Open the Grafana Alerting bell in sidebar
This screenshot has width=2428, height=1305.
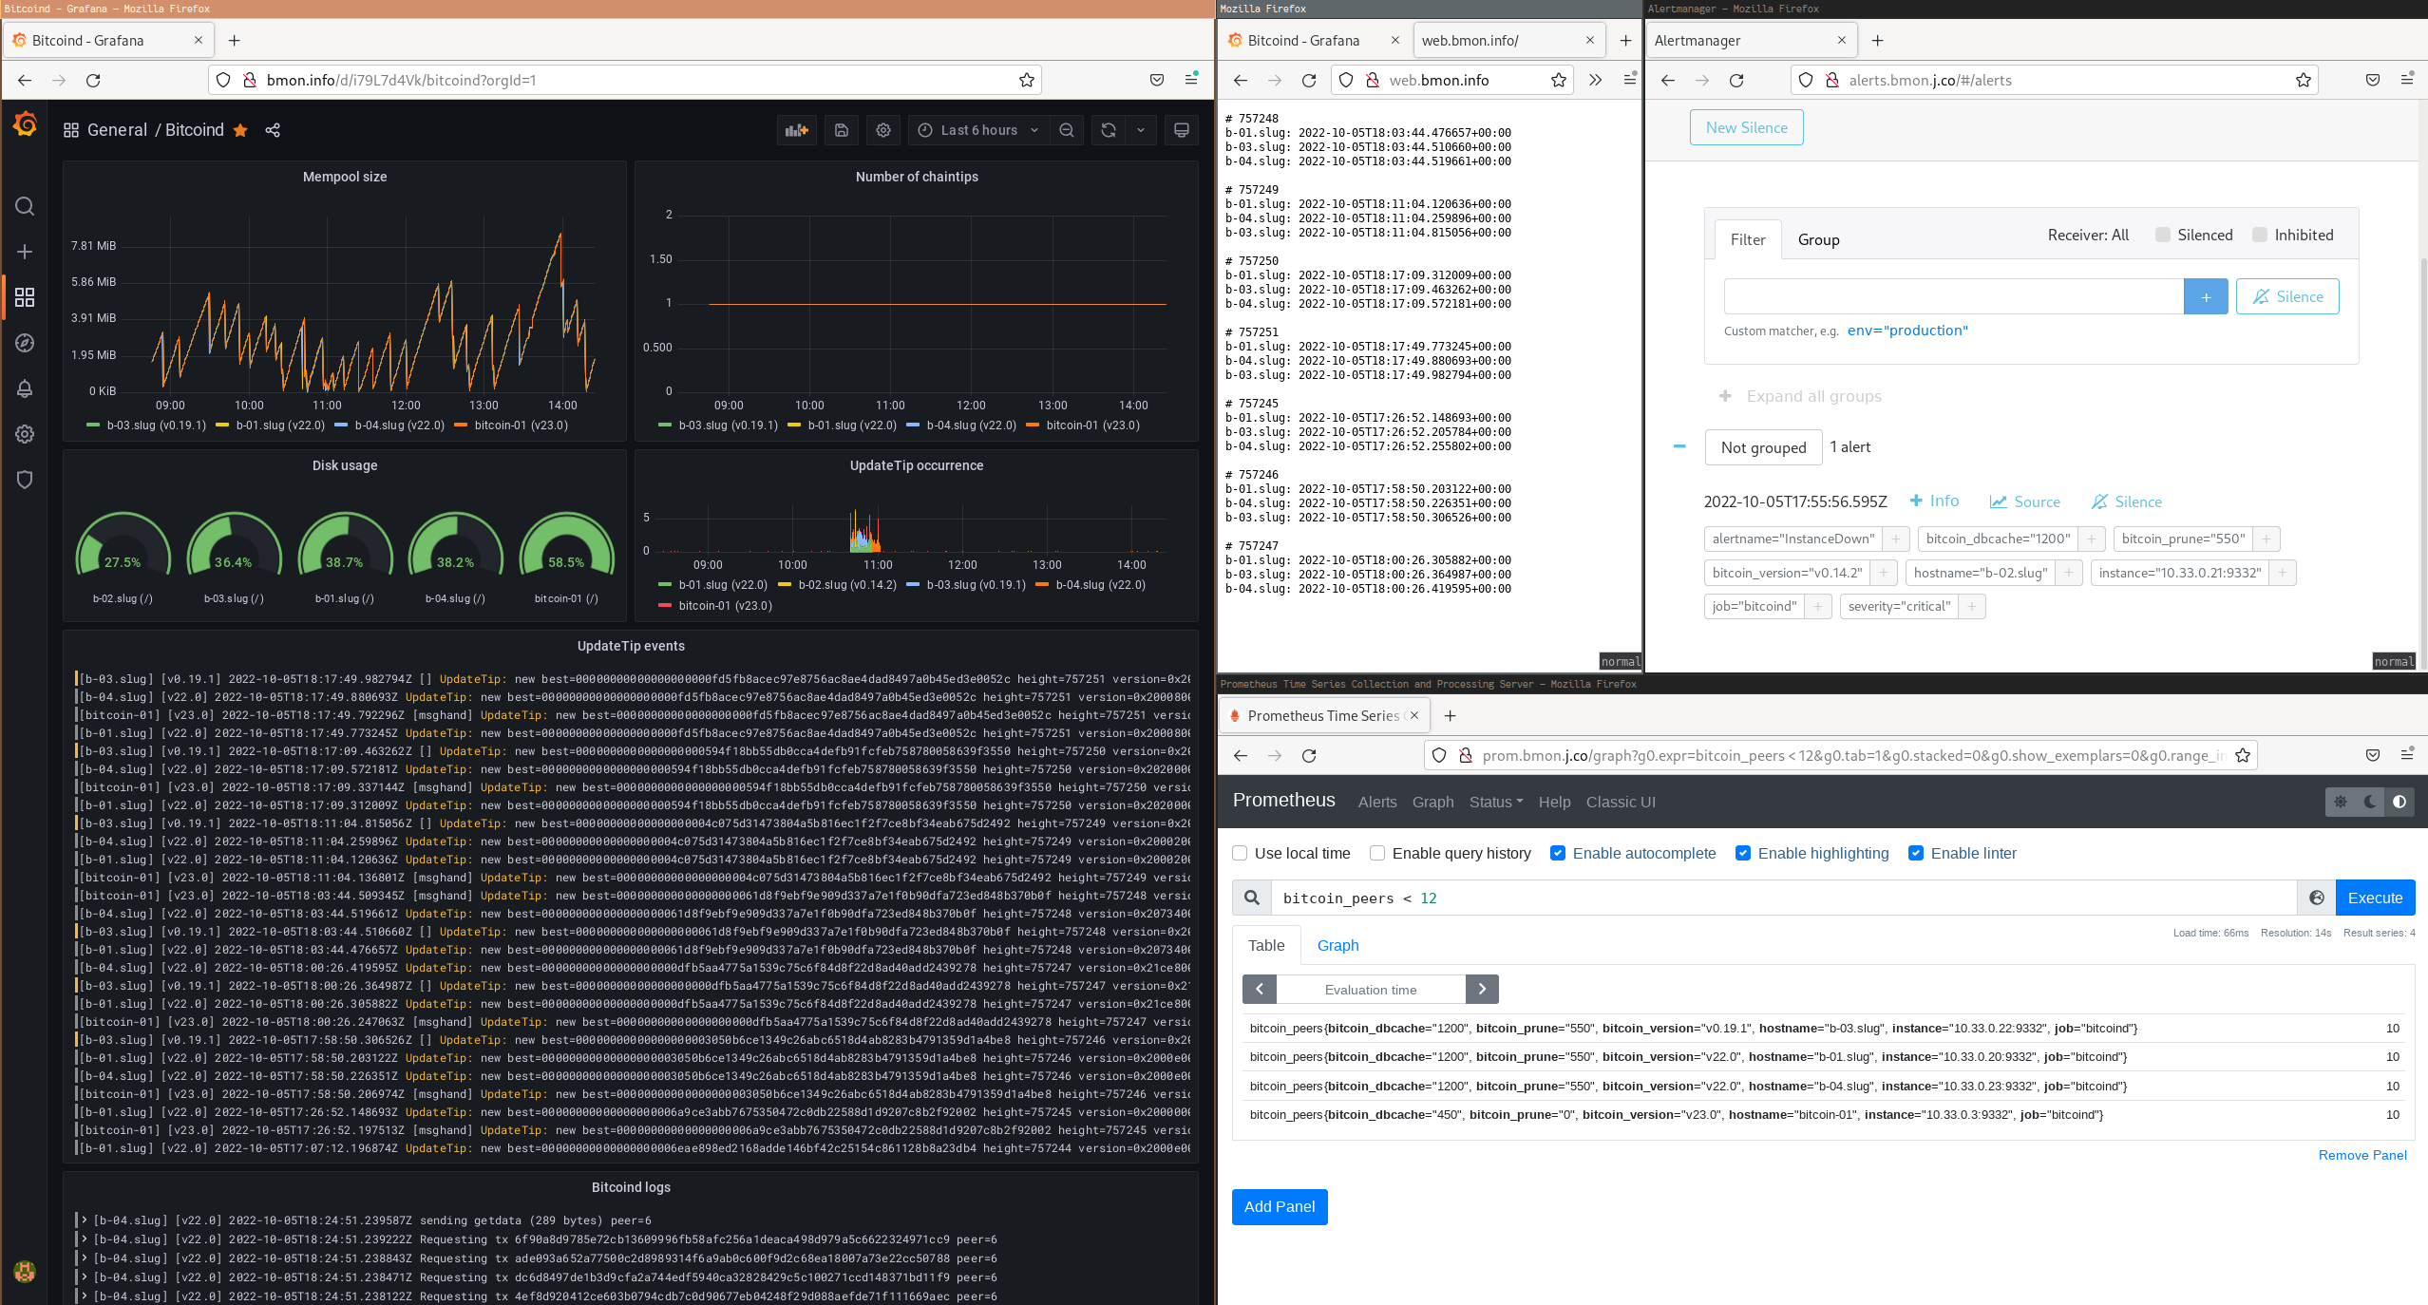point(25,388)
